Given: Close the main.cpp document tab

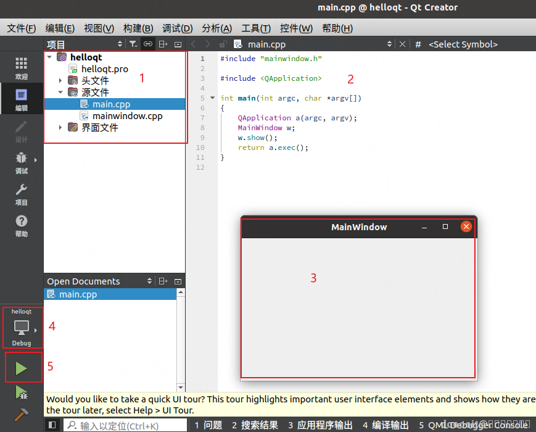Looking at the screenshot, I should 402,44.
